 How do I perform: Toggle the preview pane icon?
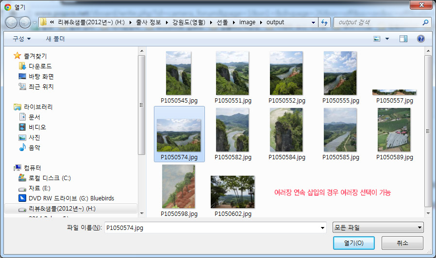click(403, 39)
